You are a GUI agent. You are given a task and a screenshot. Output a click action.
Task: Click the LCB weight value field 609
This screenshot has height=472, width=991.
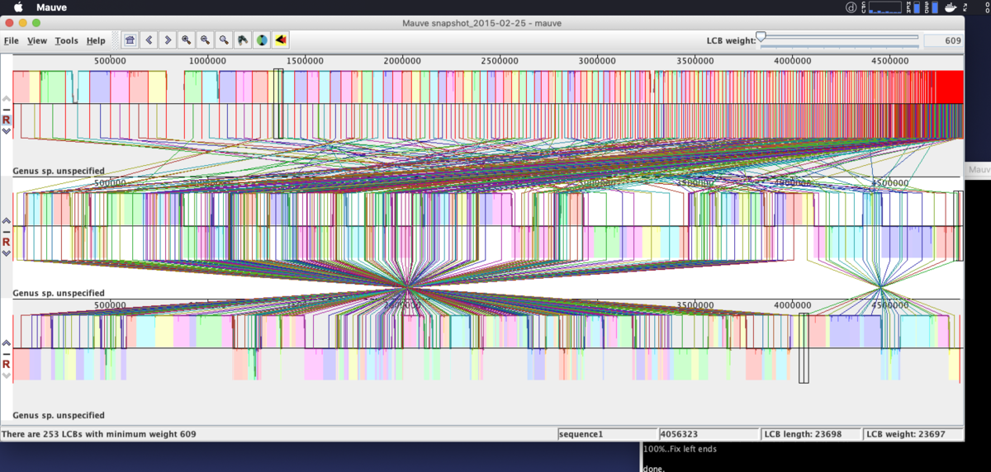[x=943, y=40]
